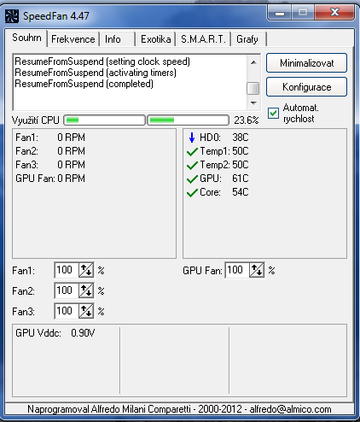Click the blue down arrow beside HD0

(x=192, y=138)
